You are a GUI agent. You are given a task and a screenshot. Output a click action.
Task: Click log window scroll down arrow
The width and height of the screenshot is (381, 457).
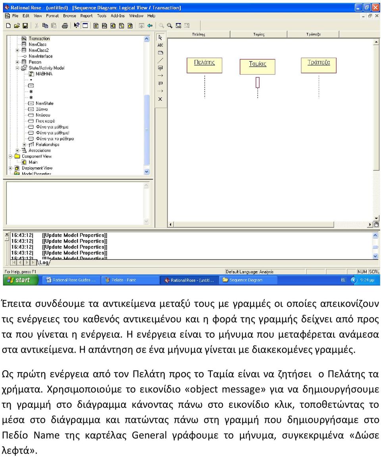[x=375, y=256]
